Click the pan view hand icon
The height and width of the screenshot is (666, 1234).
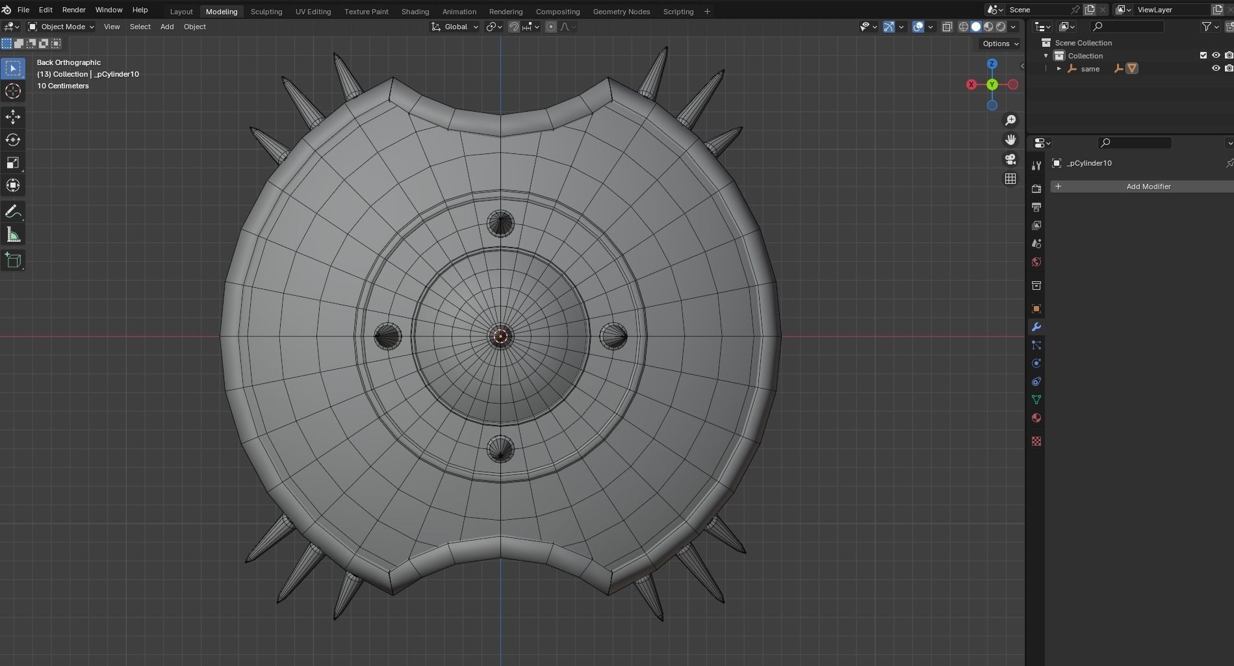1010,140
